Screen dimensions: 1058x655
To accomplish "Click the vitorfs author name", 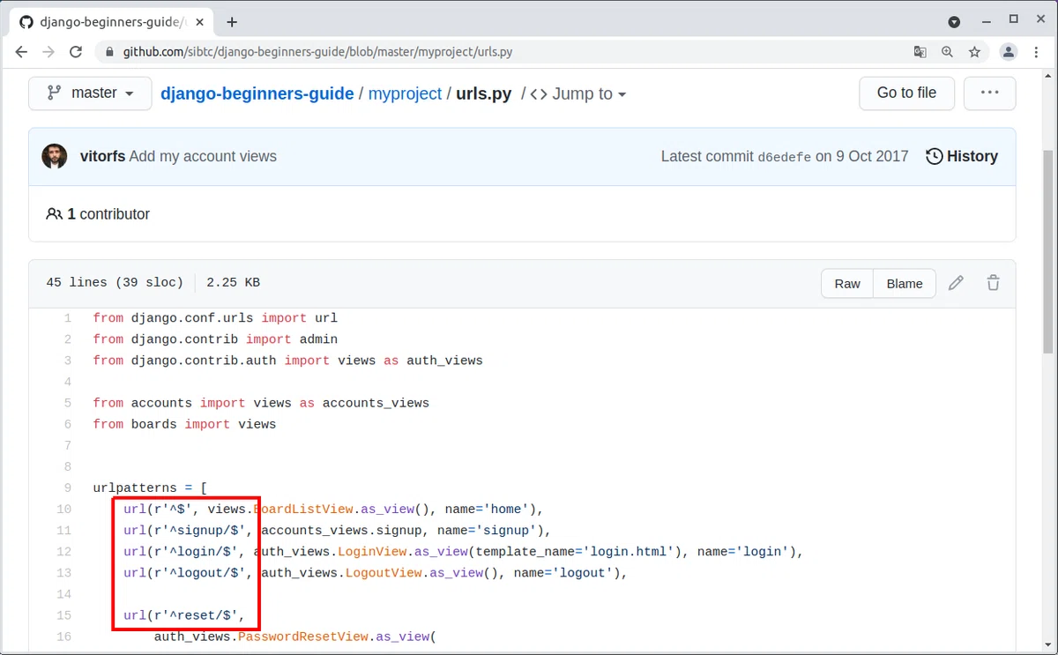I will pyautogui.click(x=102, y=156).
